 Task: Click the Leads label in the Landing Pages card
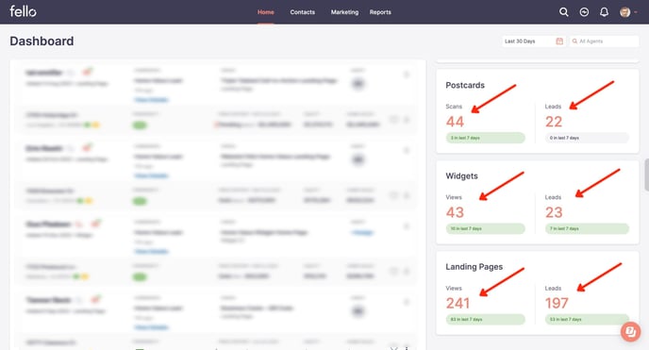[x=553, y=288]
